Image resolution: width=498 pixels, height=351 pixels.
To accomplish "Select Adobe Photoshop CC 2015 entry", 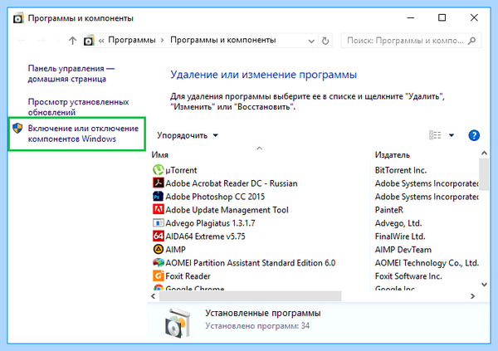I will (x=215, y=197).
